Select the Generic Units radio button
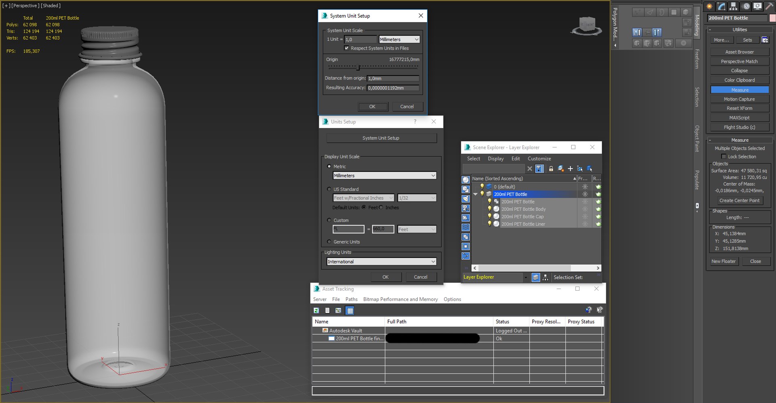This screenshot has width=776, height=403. pos(329,241)
